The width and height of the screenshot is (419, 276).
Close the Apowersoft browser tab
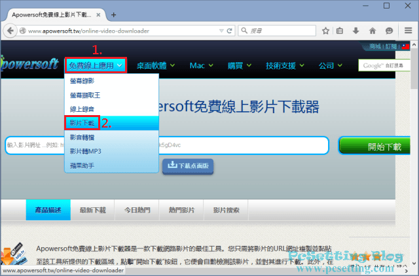click(x=98, y=15)
